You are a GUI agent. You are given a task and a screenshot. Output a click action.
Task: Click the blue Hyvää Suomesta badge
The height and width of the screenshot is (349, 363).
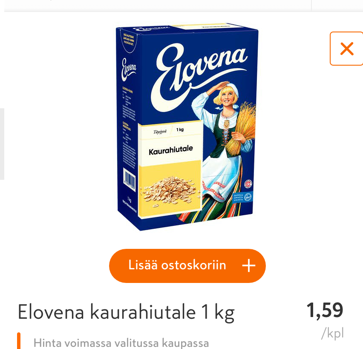tap(242, 197)
